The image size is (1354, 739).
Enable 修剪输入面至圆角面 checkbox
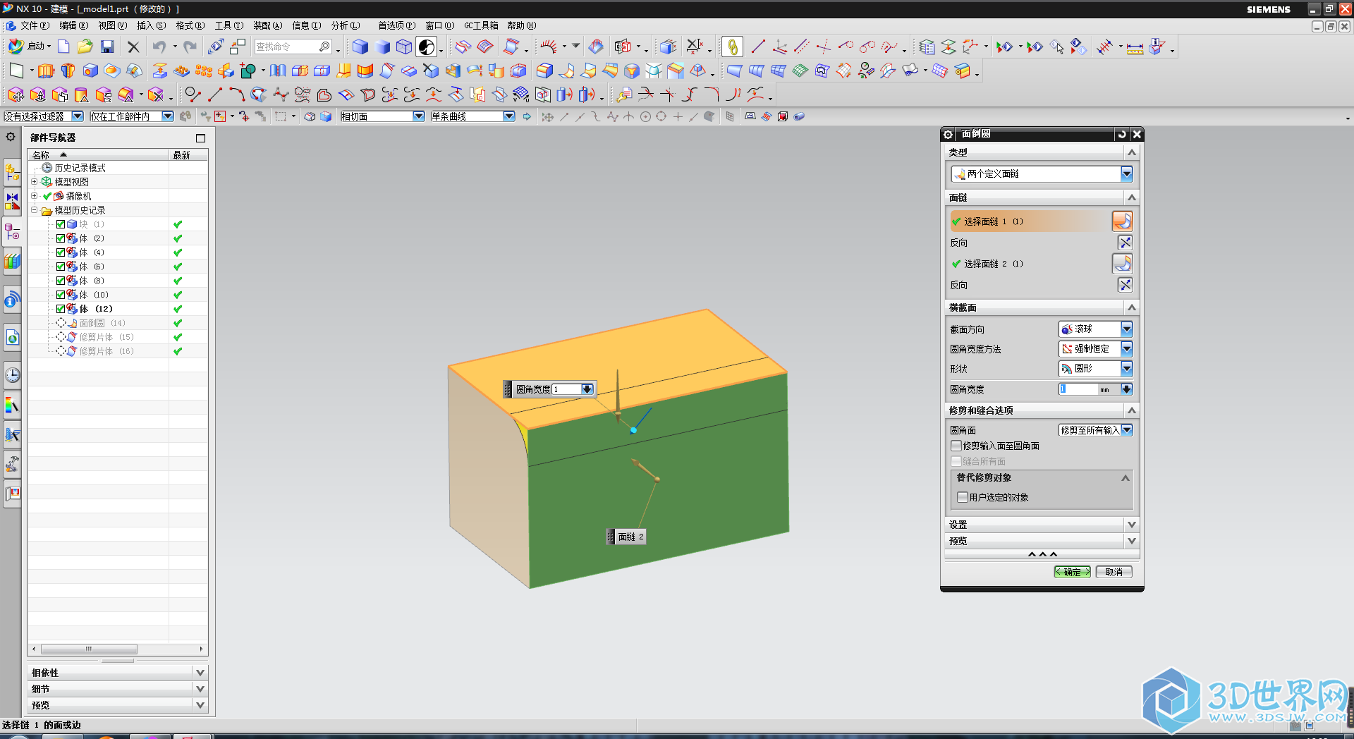956,446
